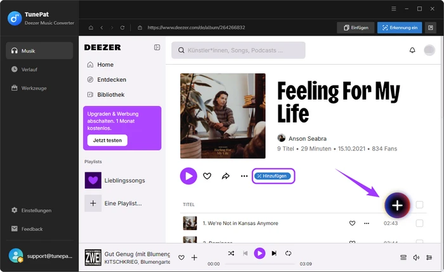The height and width of the screenshot is (272, 444).
Task: Click the We're Not in Kansas Anymore track thumbnail
Action: coord(190,223)
